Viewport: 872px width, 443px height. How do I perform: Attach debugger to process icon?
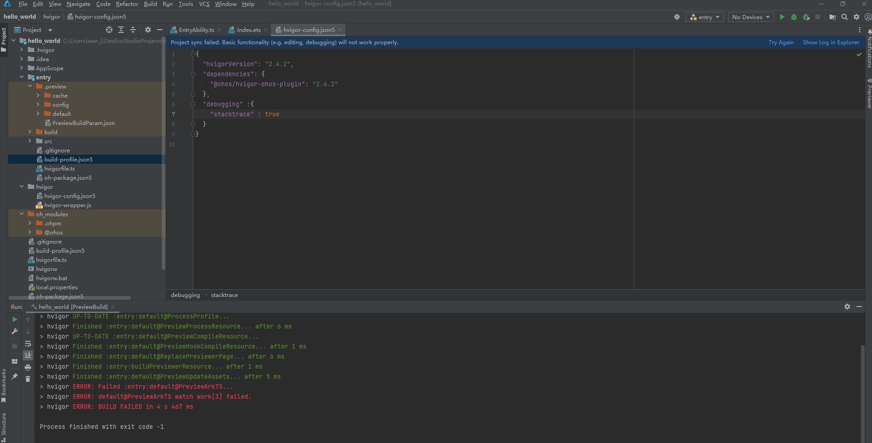pos(806,17)
